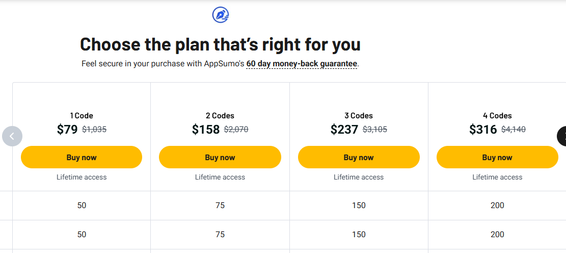Click the $79 price
The image size is (566, 253).
[67, 130]
